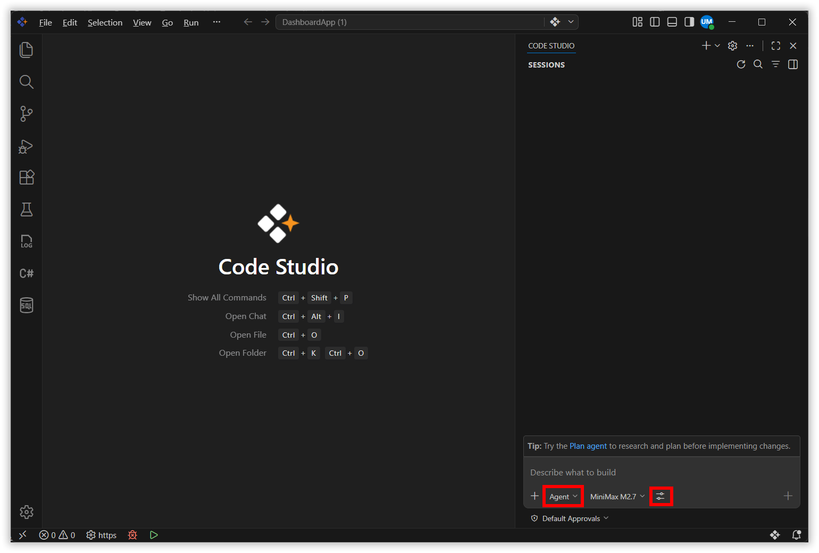Open the Customize Layout icon
Viewport: 819px width, 553px height.
pos(637,22)
